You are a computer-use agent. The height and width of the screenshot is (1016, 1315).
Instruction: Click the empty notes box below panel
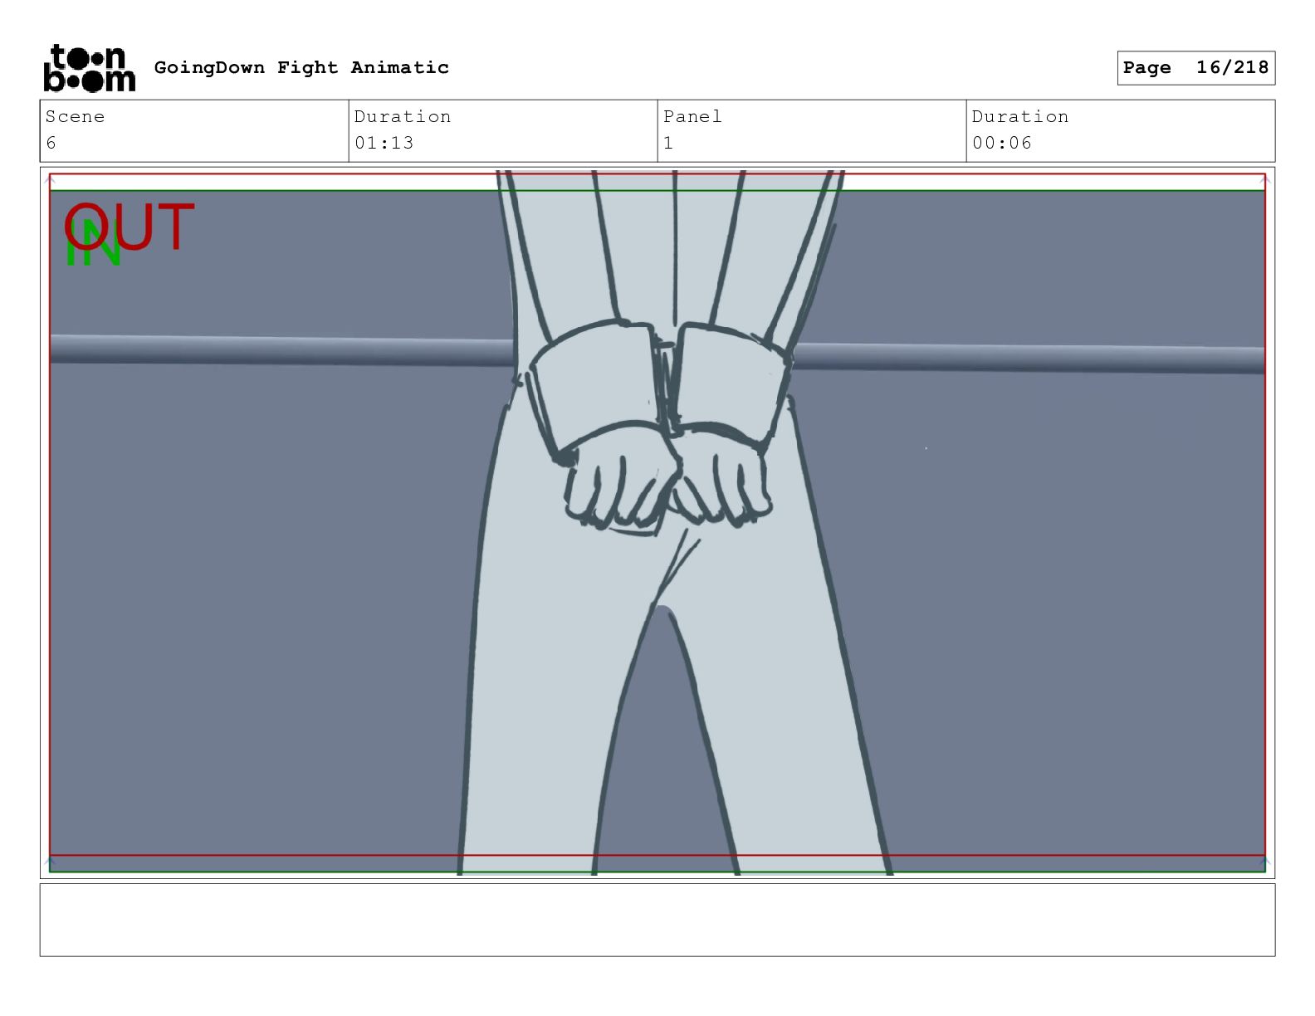657,920
